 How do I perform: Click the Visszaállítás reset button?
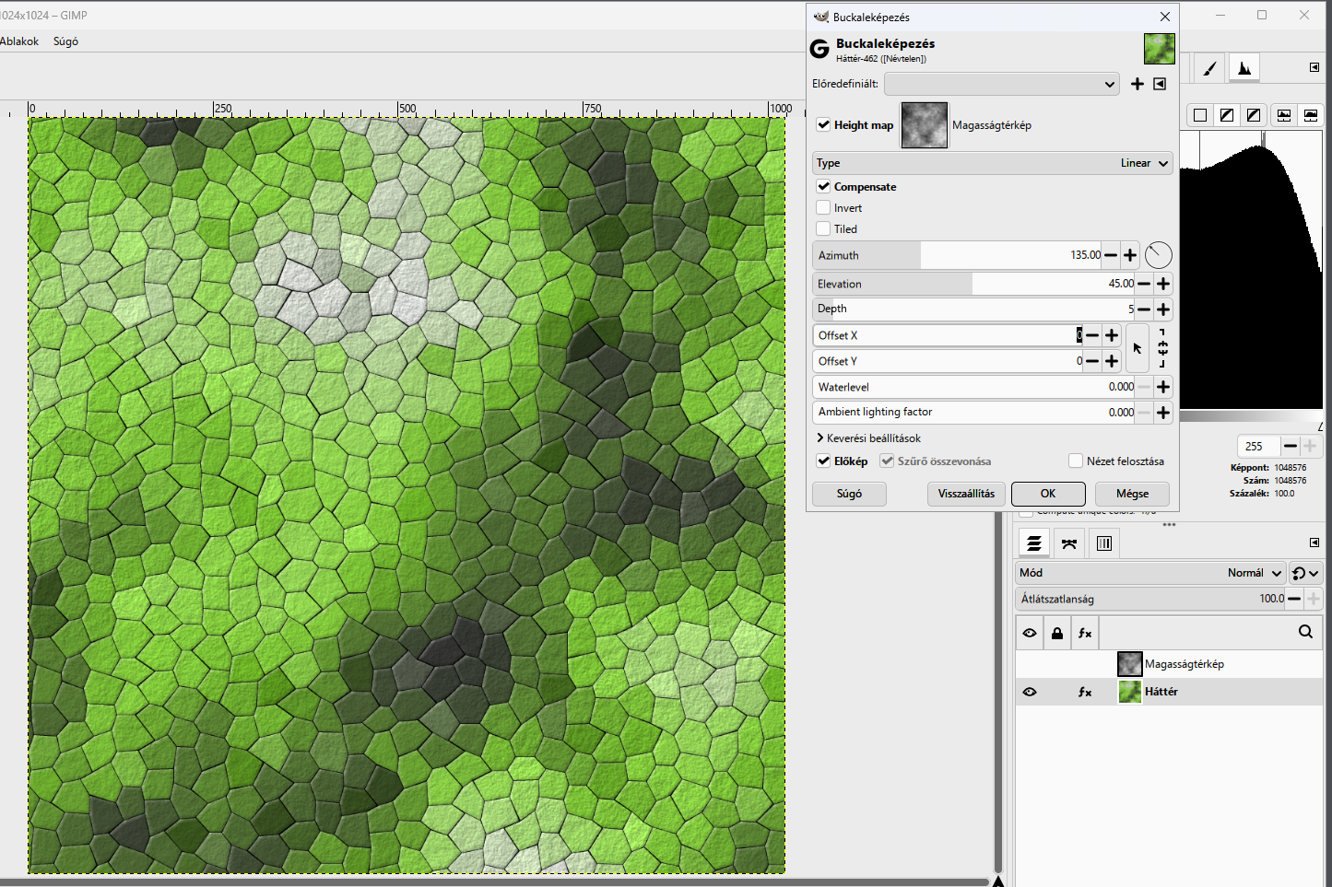[966, 494]
